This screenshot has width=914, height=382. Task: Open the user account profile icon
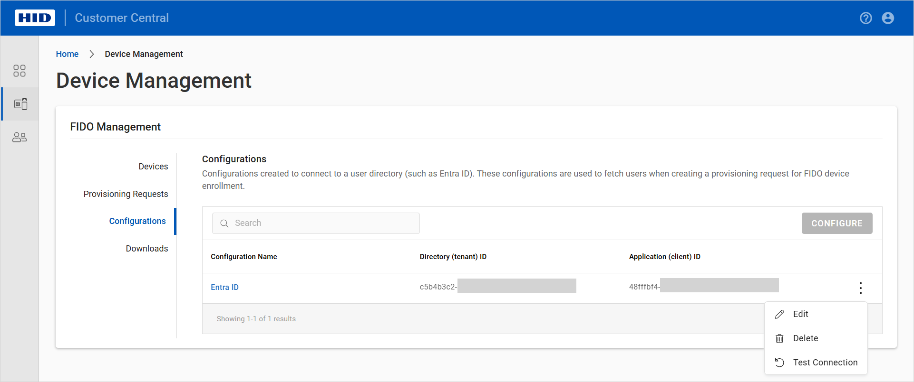(x=887, y=18)
